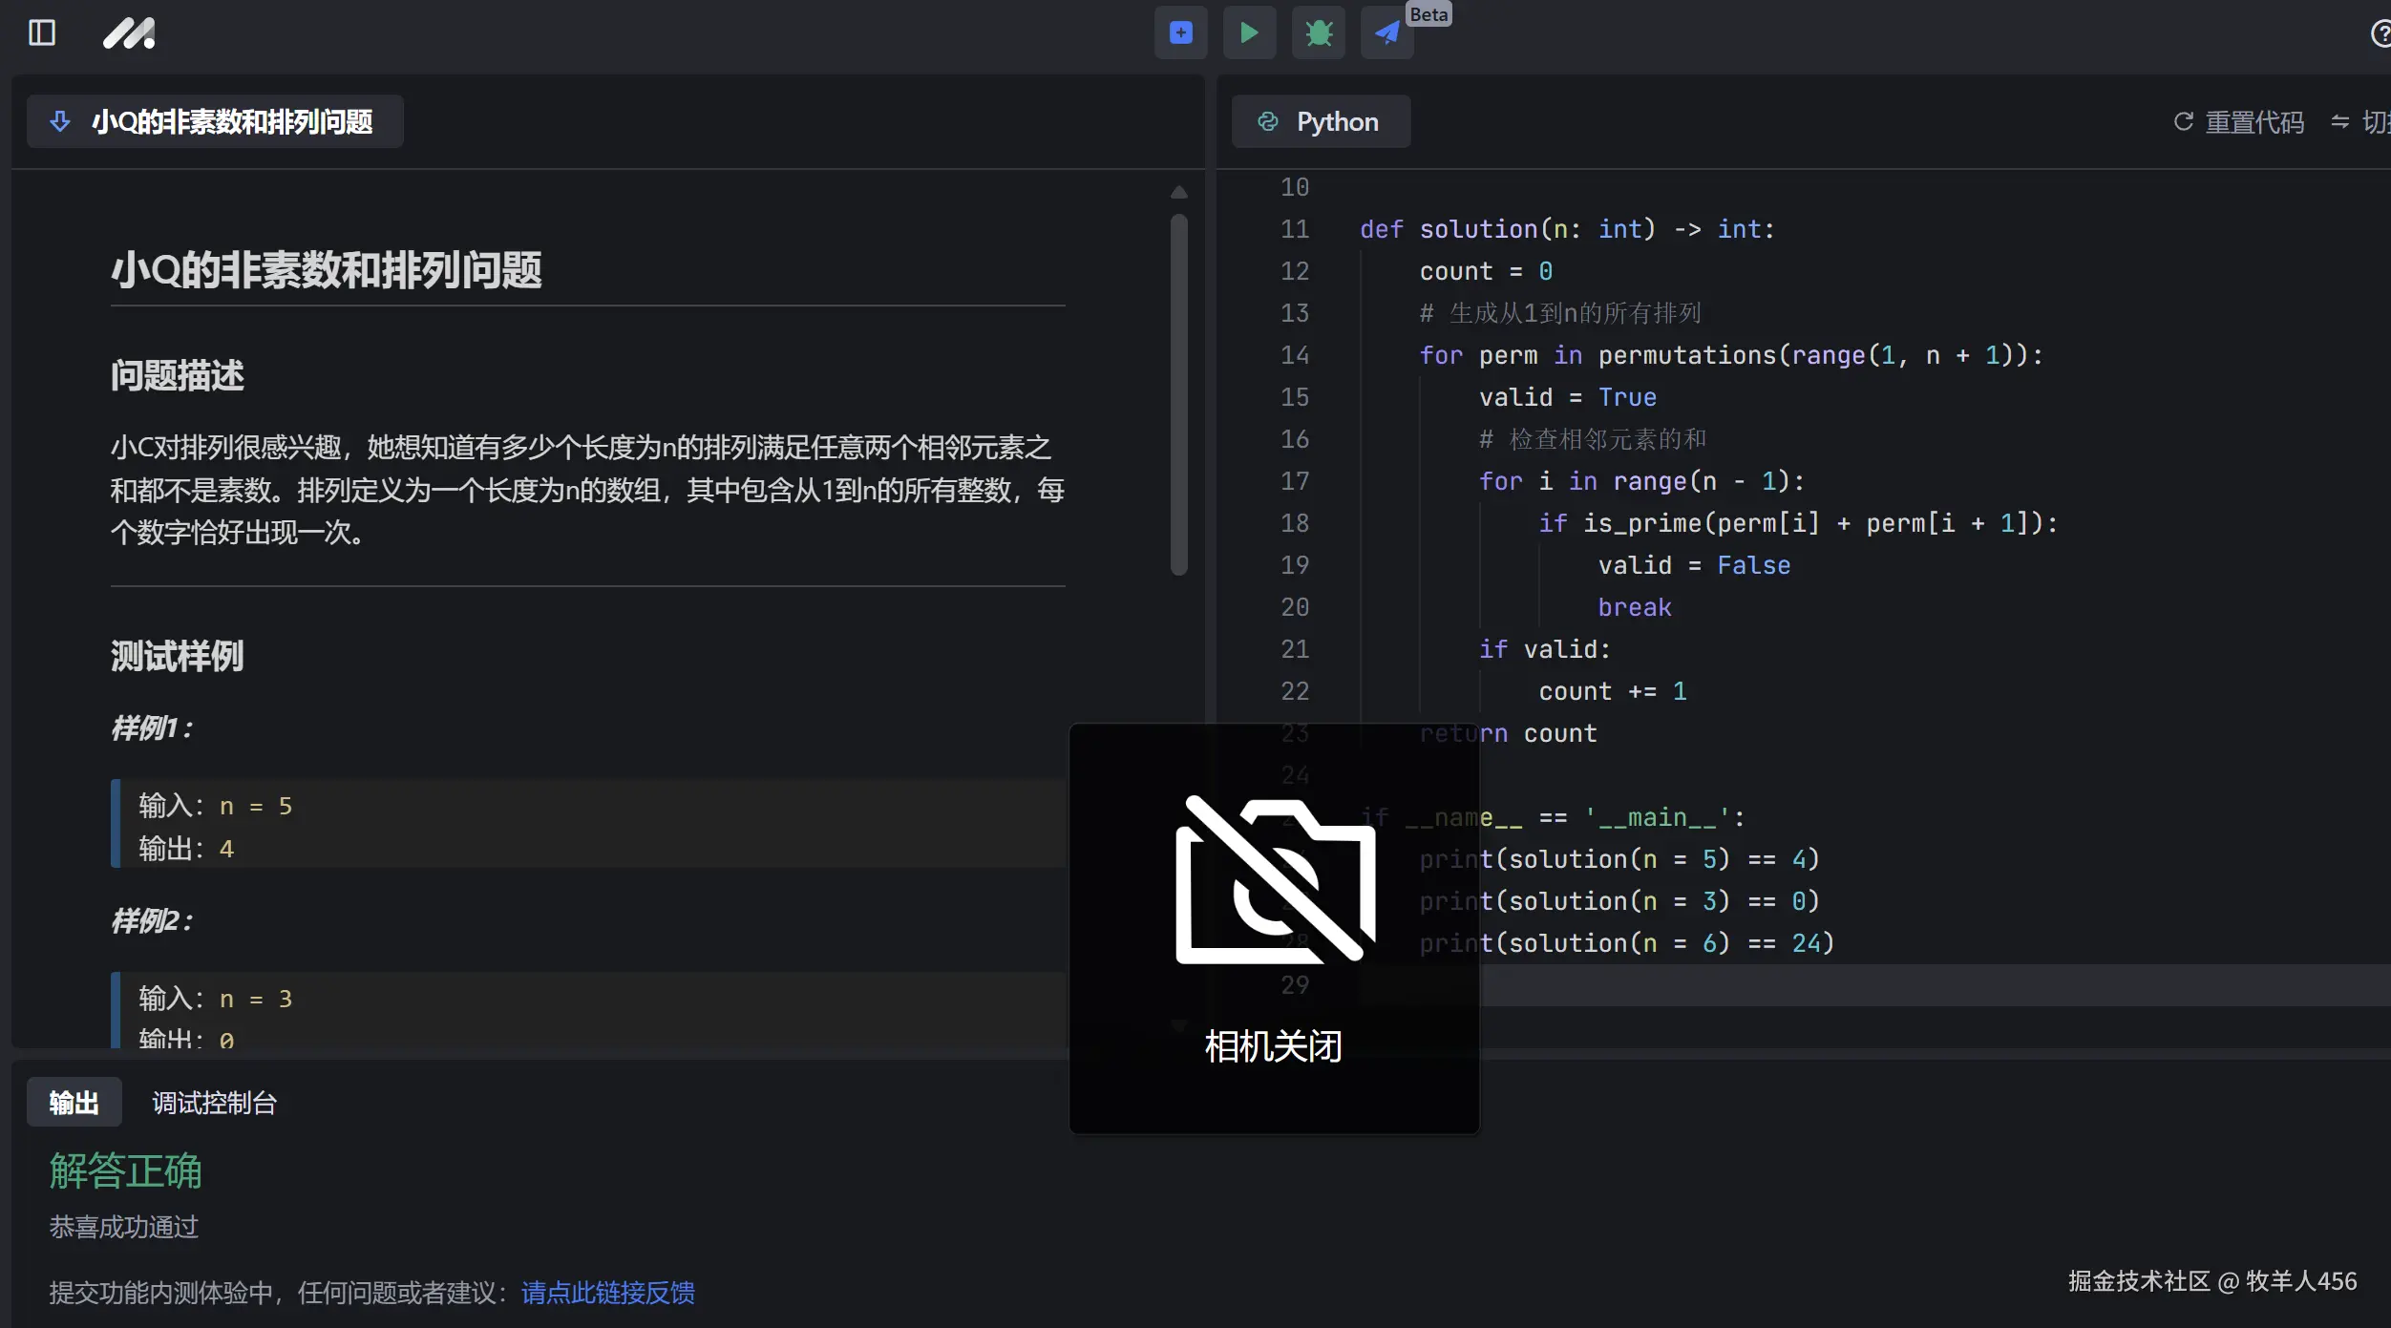The height and width of the screenshot is (1328, 2391).
Task: Click the camera-off 相机关闭 overlay
Action: tap(1274, 928)
